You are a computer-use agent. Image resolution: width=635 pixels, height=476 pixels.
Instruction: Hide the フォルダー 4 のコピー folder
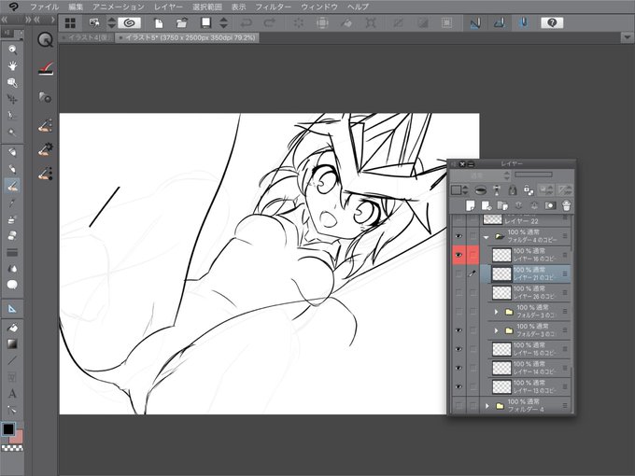(x=459, y=236)
